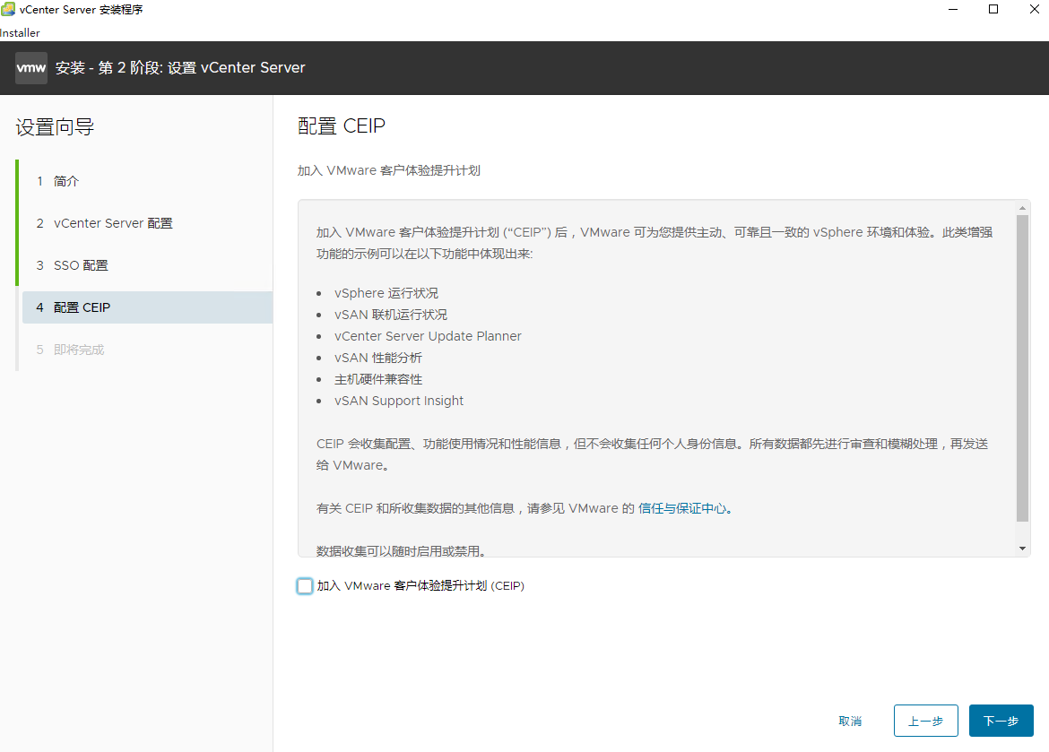Minimize the installer window

[953, 9]
